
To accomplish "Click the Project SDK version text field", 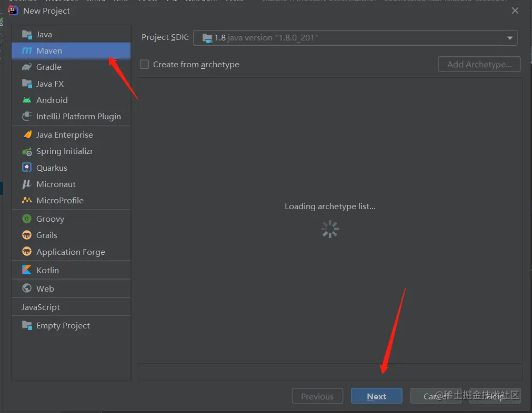I will [355, 38].
